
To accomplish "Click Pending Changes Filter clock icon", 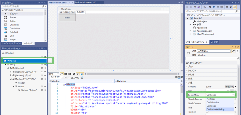I will (205, 7).
